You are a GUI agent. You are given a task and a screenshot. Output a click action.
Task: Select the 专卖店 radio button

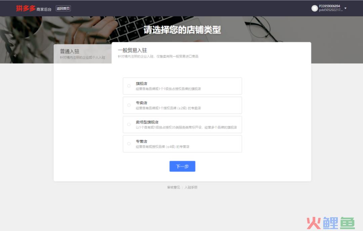(x=129, y=105)
